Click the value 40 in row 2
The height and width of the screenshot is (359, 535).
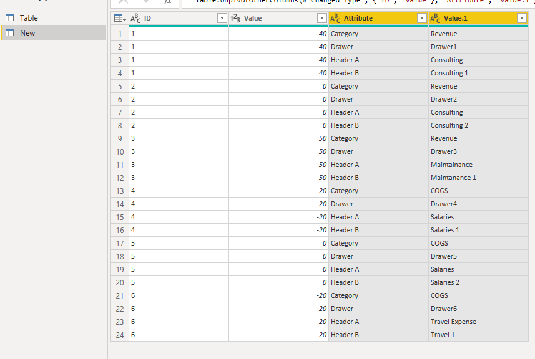(x=279, y=47)
